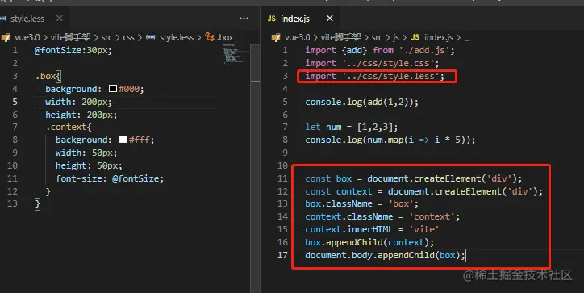Viewport: 584px width, 293px height.
Task: Click the less file icon in left breadcrumb
Action: pyautogui.click(x=151, y=37)
